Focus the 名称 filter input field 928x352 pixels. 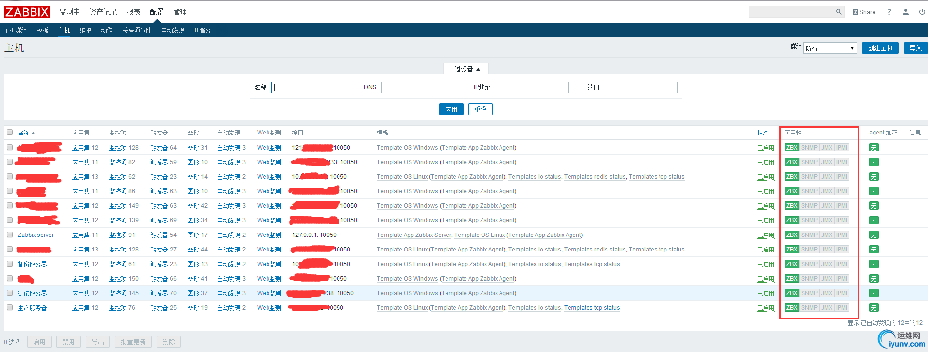tap(308, 87)
